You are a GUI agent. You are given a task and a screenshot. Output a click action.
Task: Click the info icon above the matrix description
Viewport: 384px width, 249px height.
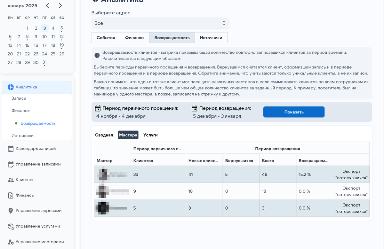97,55
